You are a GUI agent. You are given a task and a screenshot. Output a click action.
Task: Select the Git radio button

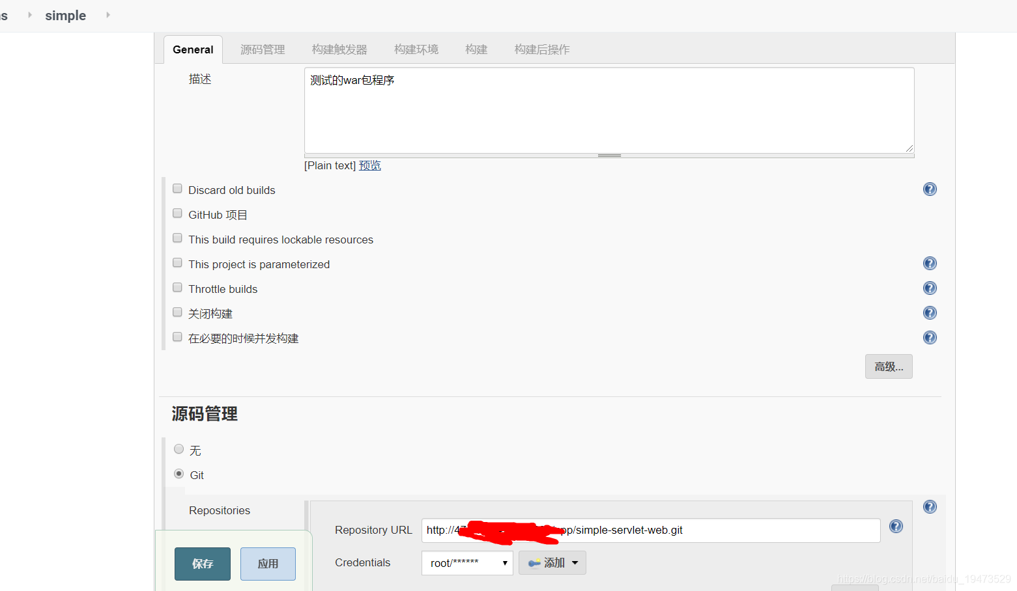pyautogui.click(x=179, y=474)
